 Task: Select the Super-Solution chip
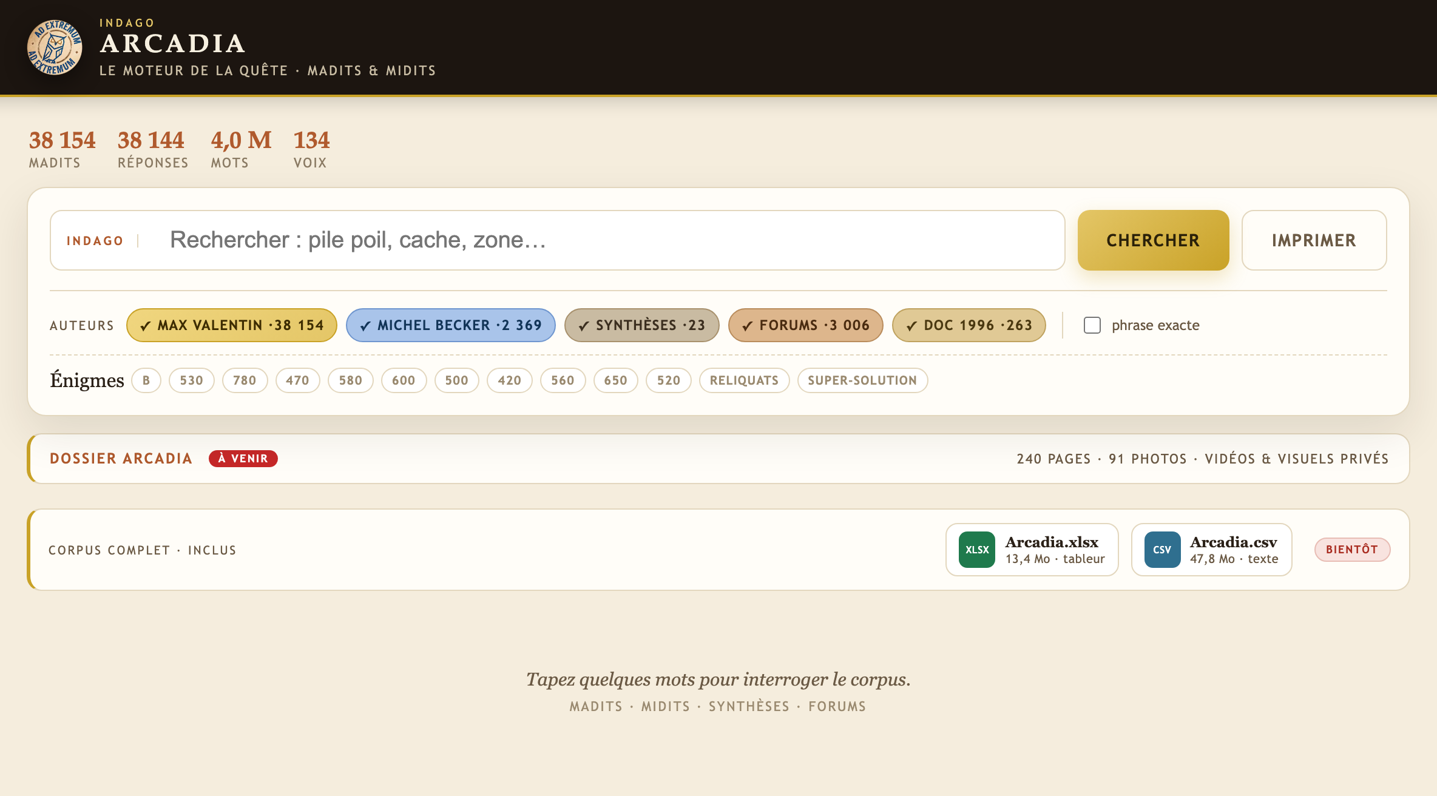point(863,380)
